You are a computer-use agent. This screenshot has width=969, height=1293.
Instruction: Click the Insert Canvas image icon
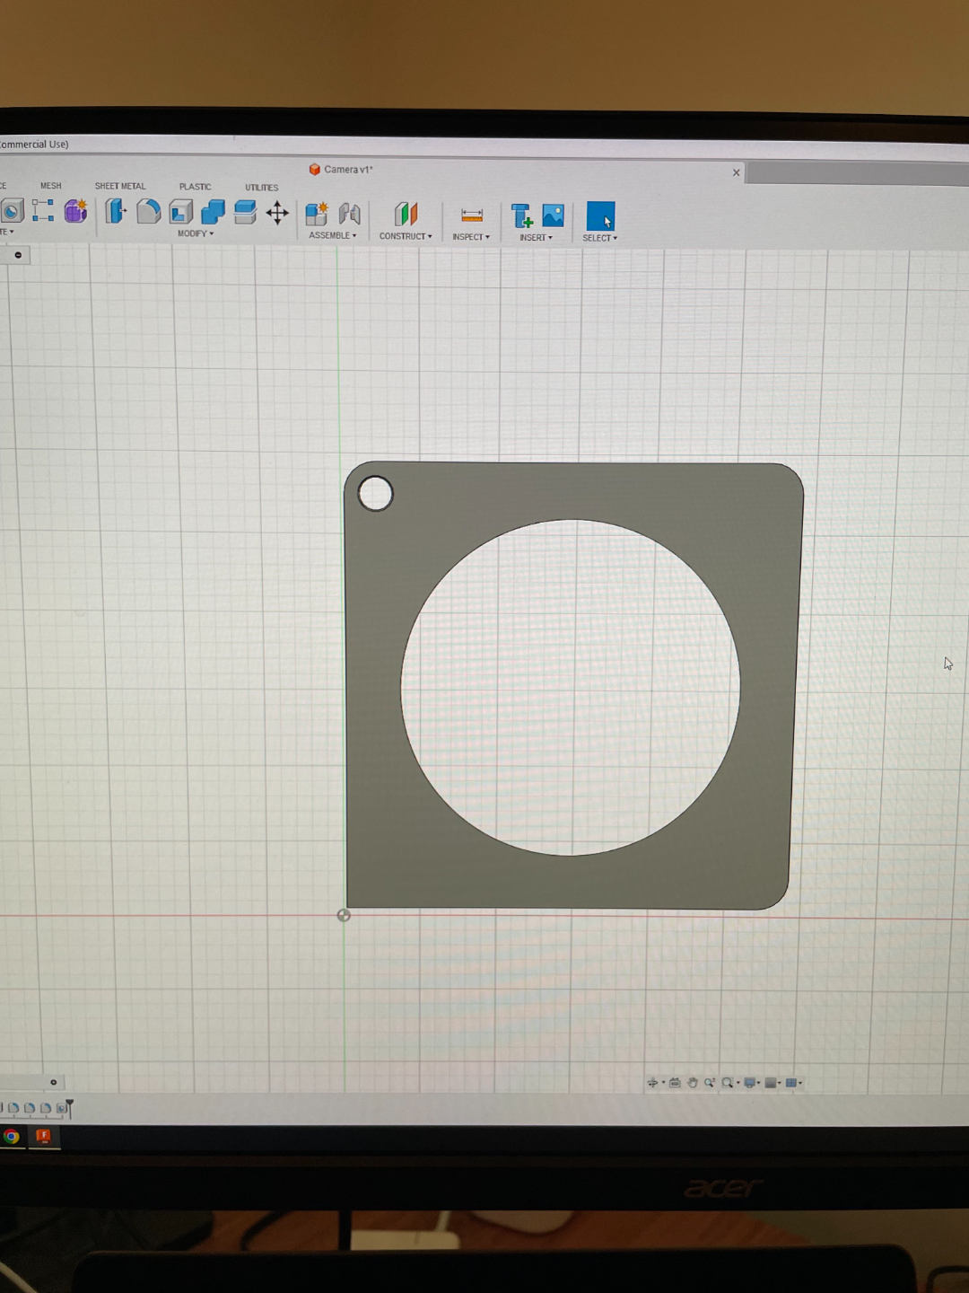tap(554, 215)
